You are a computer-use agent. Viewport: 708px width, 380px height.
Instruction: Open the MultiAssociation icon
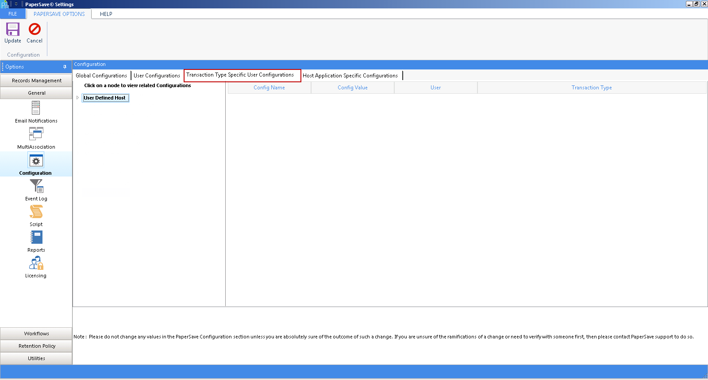point(36,134)
